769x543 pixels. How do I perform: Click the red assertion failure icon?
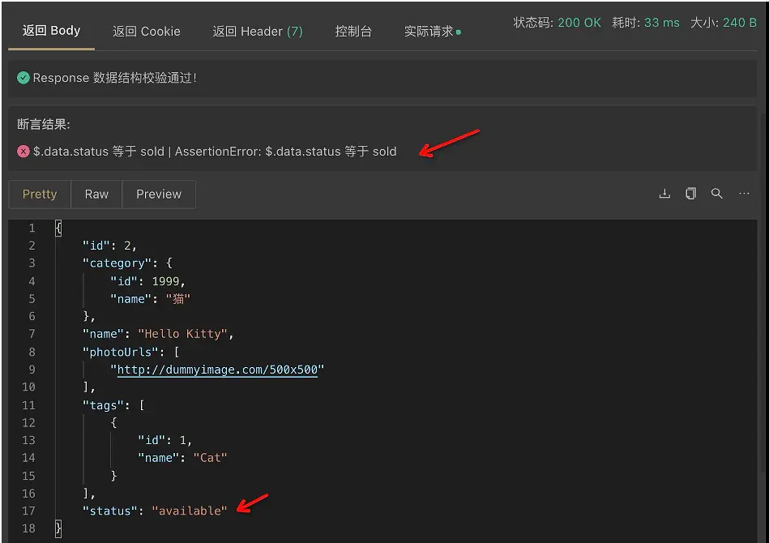pos(22,151)
